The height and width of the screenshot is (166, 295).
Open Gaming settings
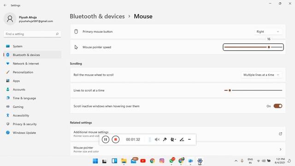click(x=32, y=107)
